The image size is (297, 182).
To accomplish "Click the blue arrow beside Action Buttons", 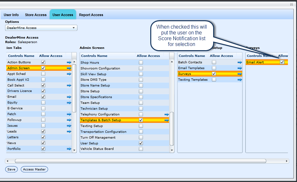I will [x=69, y=62].
